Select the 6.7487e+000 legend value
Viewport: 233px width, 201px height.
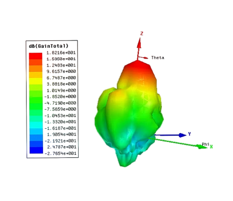[x=61, y=78]
